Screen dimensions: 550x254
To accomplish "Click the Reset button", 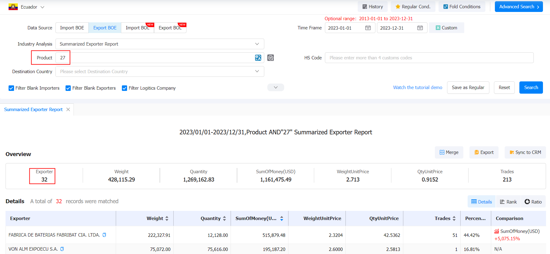I will [504, 88].
